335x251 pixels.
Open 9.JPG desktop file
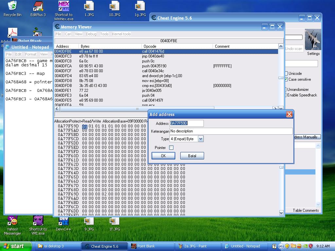tap(89, 224)
